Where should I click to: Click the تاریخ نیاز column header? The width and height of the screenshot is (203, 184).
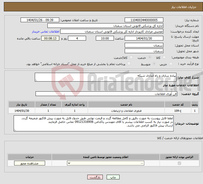click(x=22, y=105)
